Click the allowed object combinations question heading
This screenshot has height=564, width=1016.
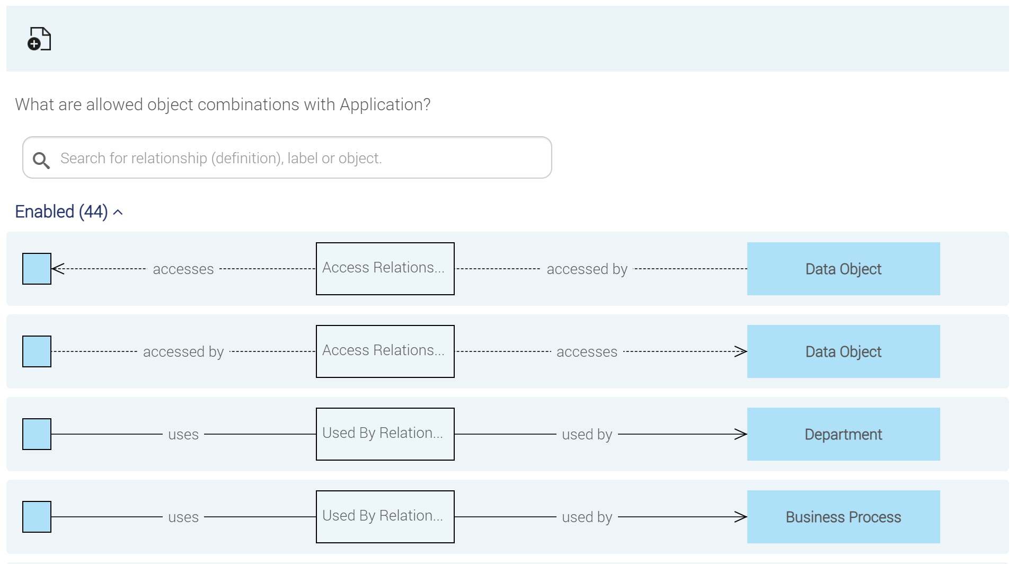click(x=223, y=104)
